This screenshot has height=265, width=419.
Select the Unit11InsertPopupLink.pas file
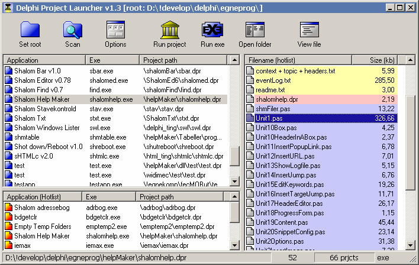(x=322, y=147)
